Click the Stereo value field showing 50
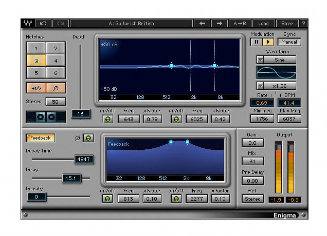This screenshot has width=327, height=236. pos(56,102)
